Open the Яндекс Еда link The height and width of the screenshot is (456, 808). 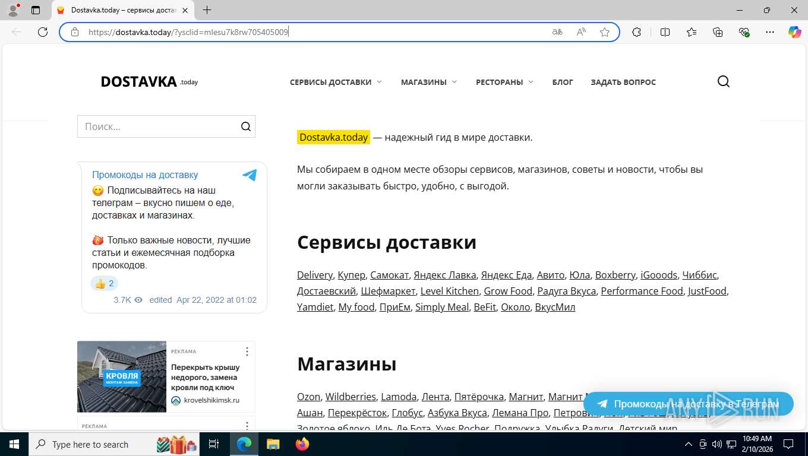coord(506,275)
